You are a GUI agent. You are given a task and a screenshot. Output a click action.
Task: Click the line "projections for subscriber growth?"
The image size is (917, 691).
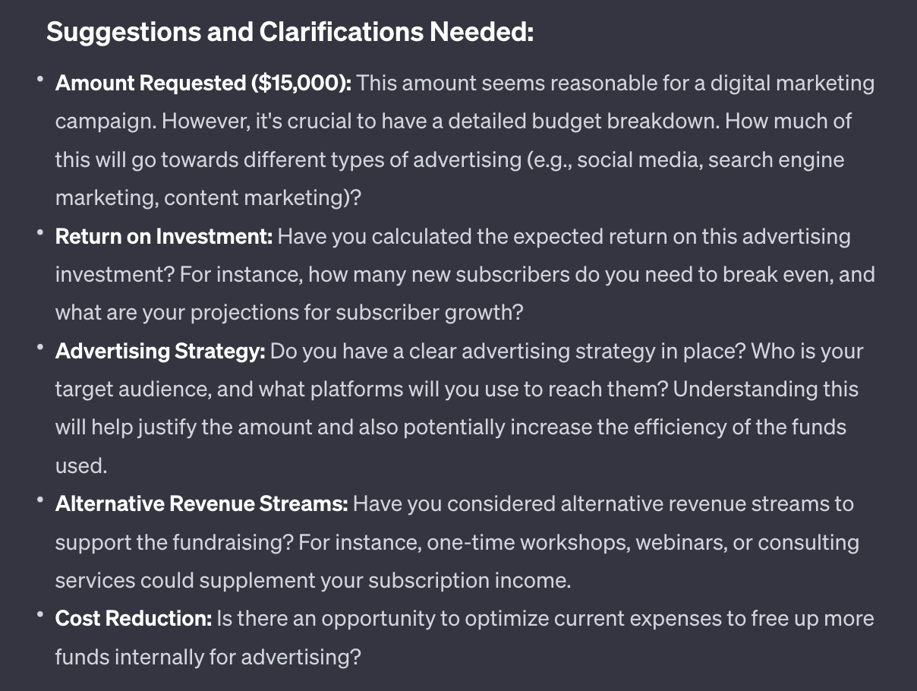pos(357,312)
